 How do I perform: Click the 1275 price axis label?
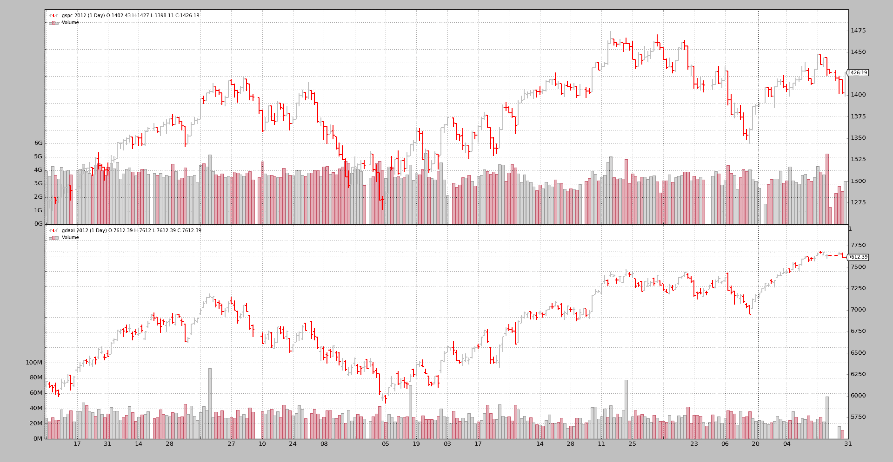coord(858,202)
